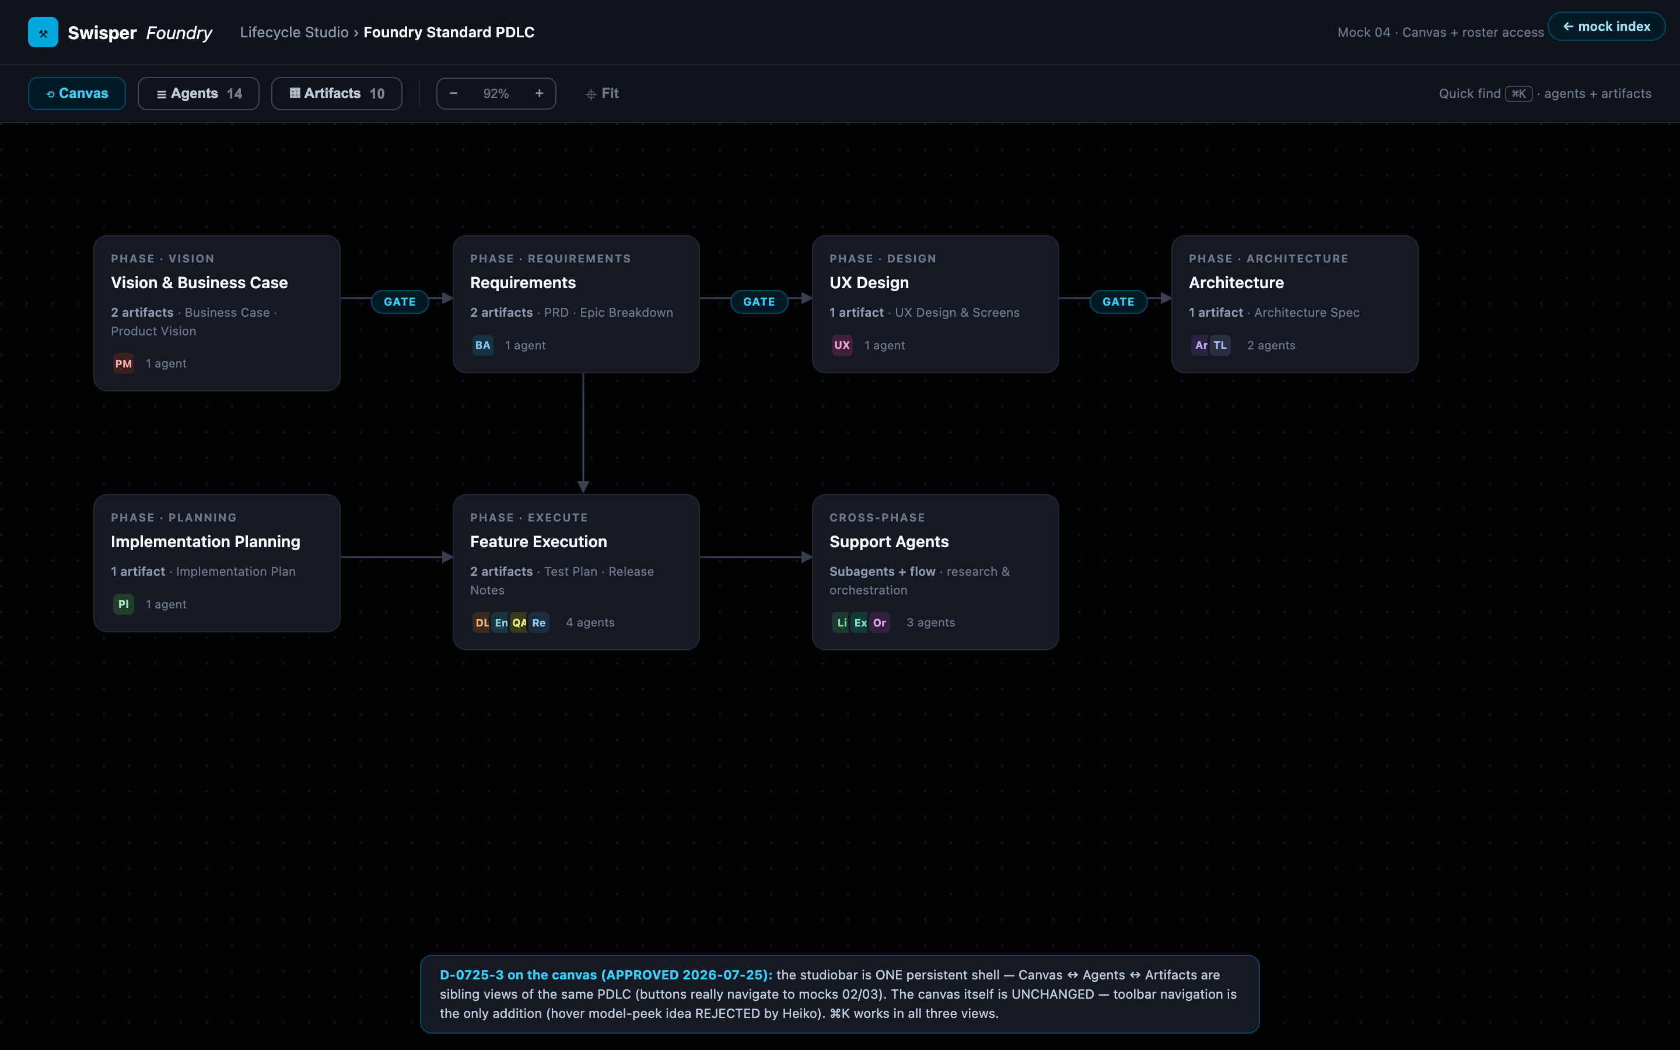Open the Feature Execution phase card

tap(576, 572)
